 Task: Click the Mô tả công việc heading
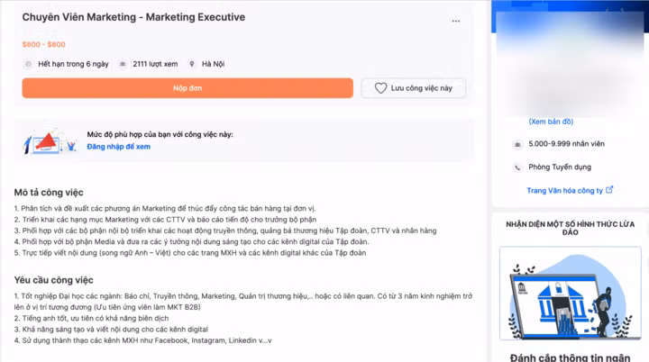coord(49,193)
